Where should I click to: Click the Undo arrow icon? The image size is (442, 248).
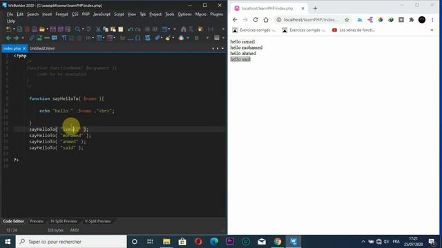point(130,29)
